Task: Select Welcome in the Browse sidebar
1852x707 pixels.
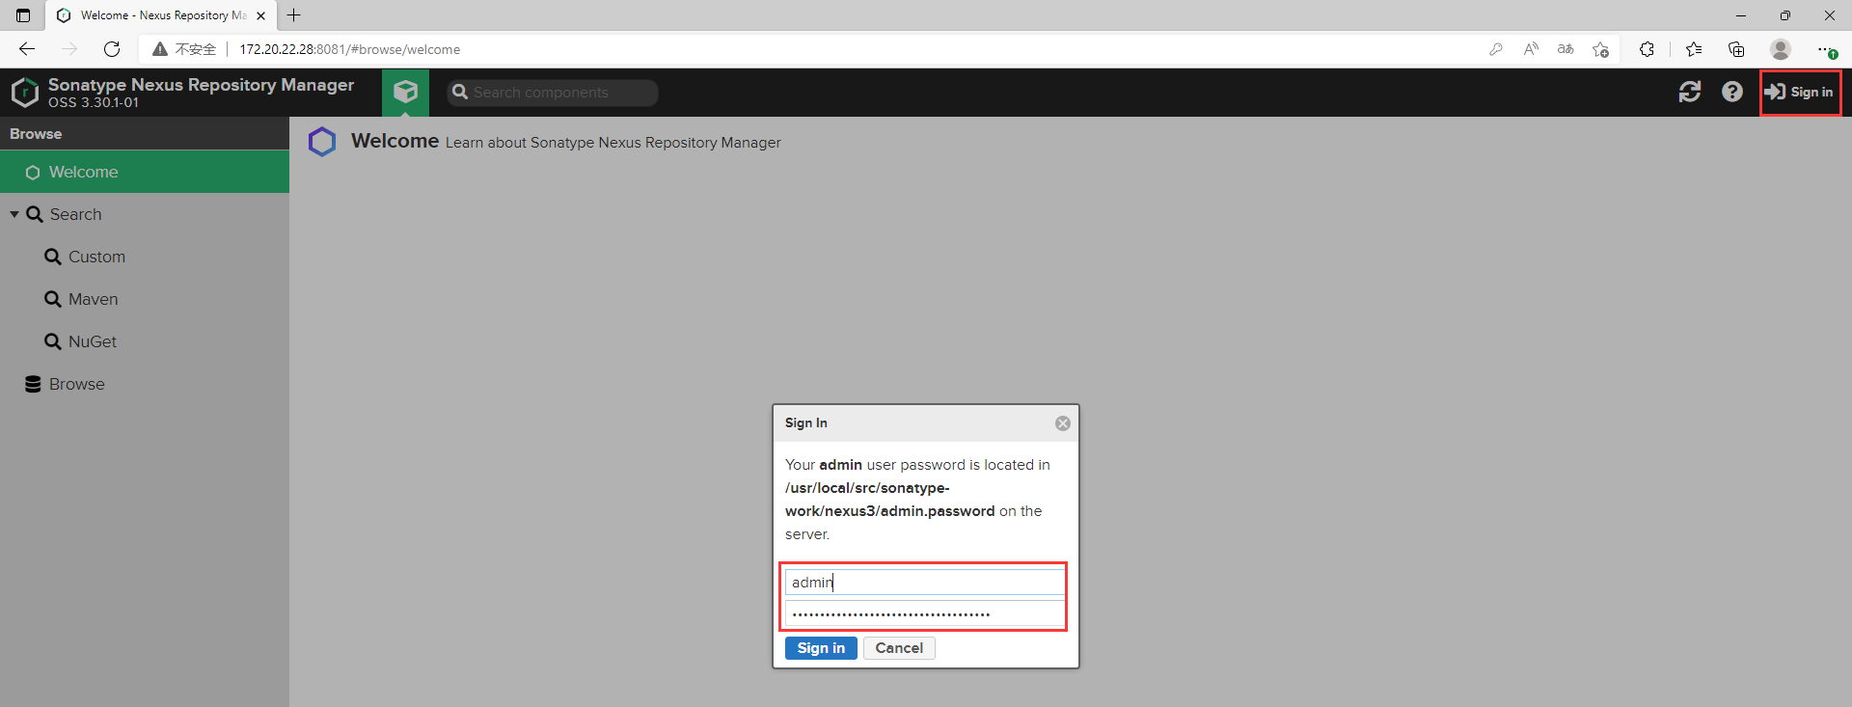Action: pyautogui.click(x=145, y=172)
